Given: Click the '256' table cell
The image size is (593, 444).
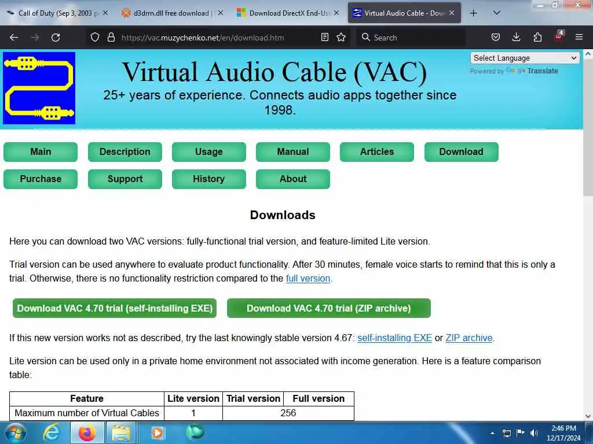Looking at the screenshot, I should (x=288, y=413).
